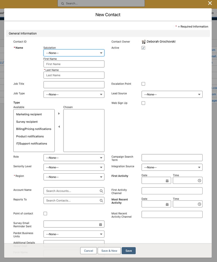Screen dimensions: 217x262
Task: Open Survey Email Reminder Sent calendar icon
Action: click(100, 224)
